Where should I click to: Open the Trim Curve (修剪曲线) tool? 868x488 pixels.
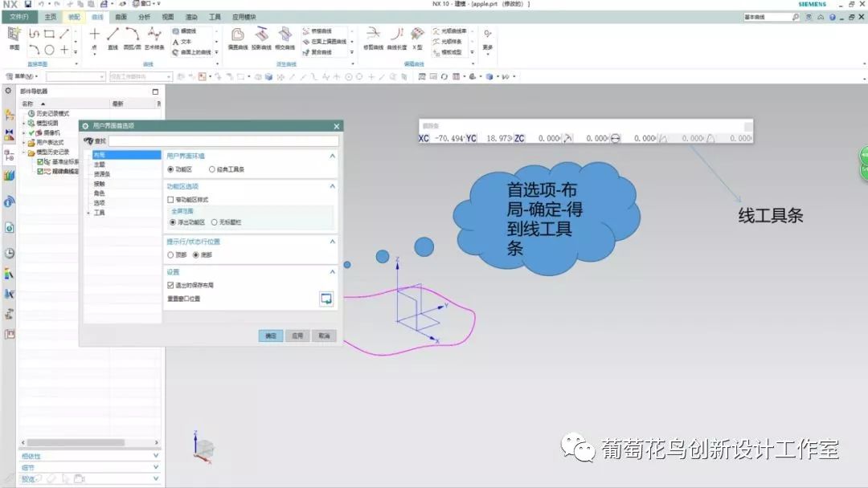373,39
